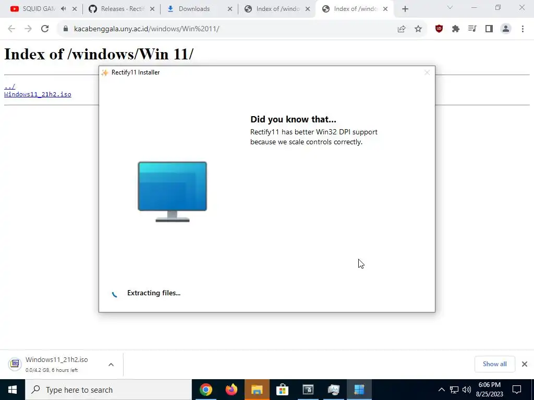The image size is (534, 400).
Task: Open a new tab with plus button
Action: coord(405,9)
